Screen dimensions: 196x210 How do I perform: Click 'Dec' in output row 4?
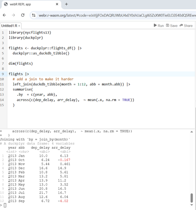(22, 168)
